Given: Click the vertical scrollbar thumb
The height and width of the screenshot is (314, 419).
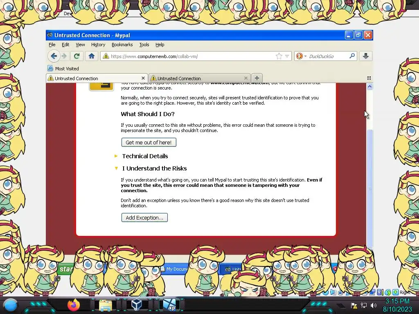Looking at the screenshot, I should tap(369, 188).
